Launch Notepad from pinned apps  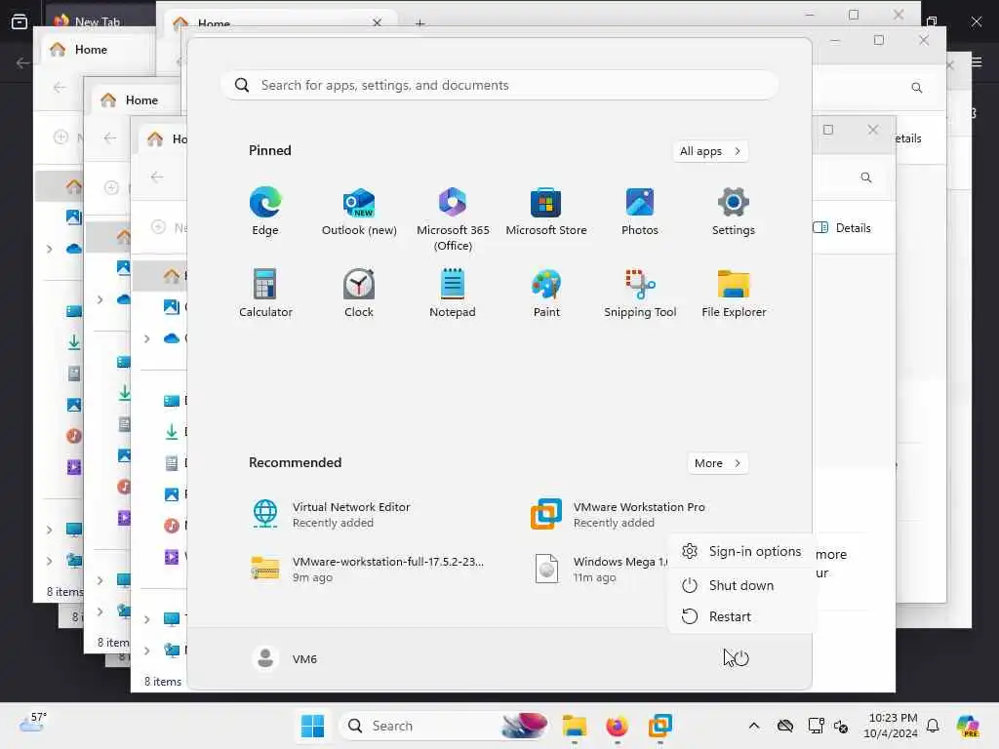(453, 293)
